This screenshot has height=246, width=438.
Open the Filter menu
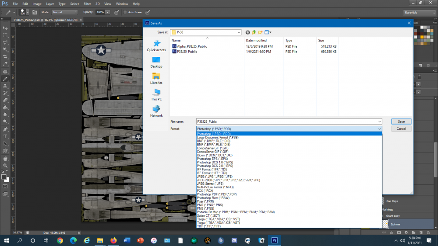click(x=87, y=3)
